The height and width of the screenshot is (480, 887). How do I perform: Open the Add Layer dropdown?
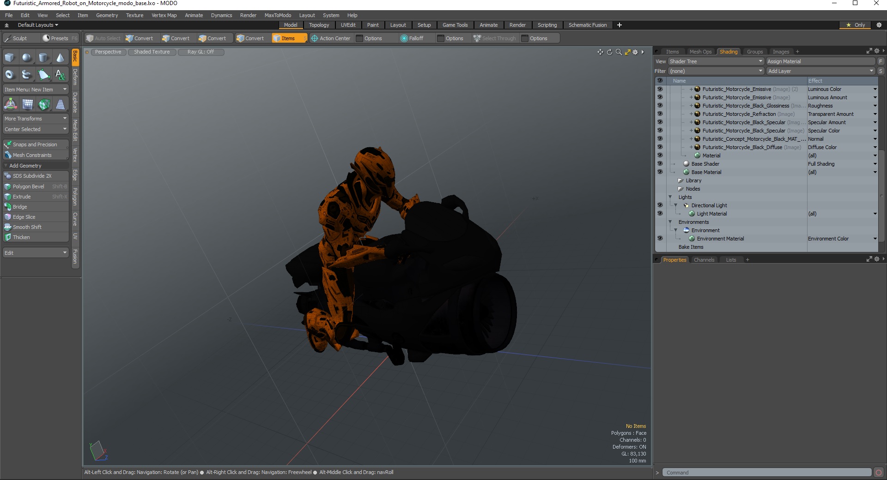[x=820, y=71]
